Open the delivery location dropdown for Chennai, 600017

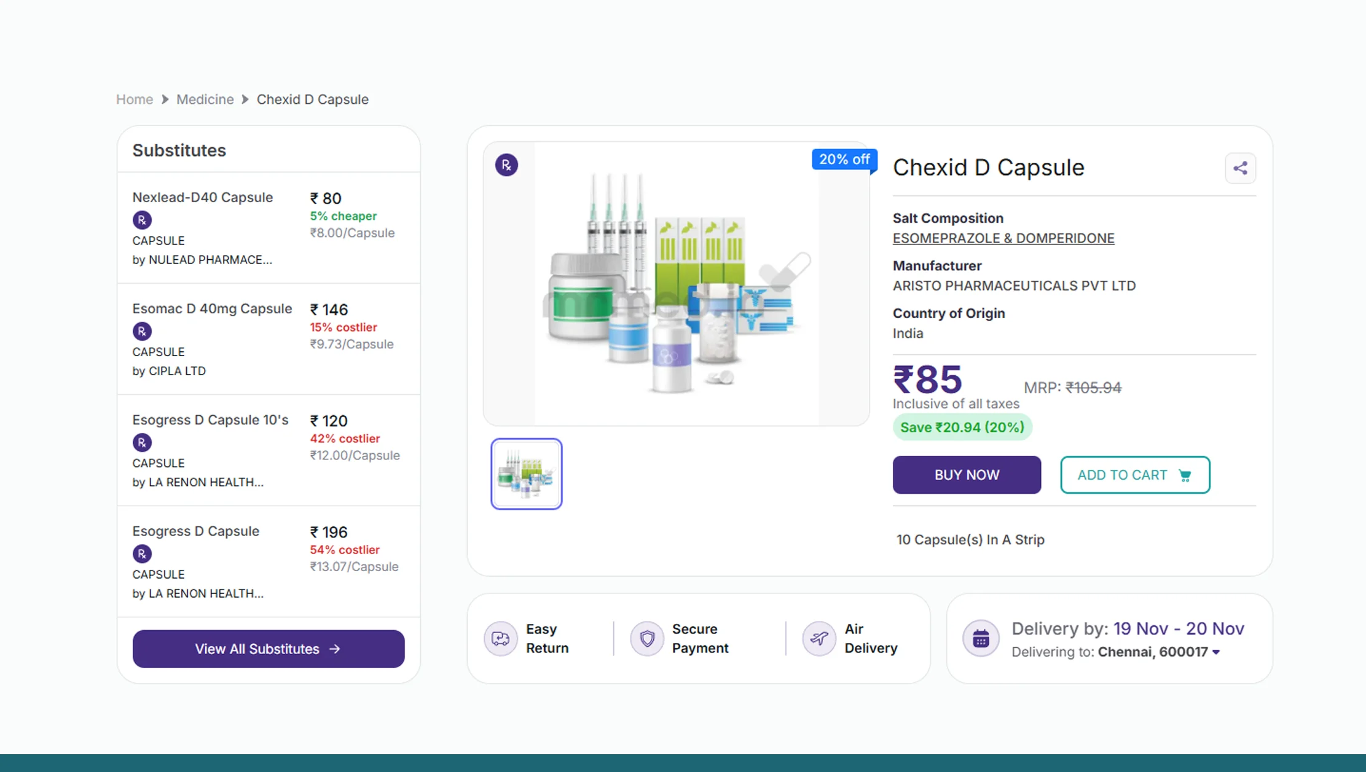click(1216, 652)
